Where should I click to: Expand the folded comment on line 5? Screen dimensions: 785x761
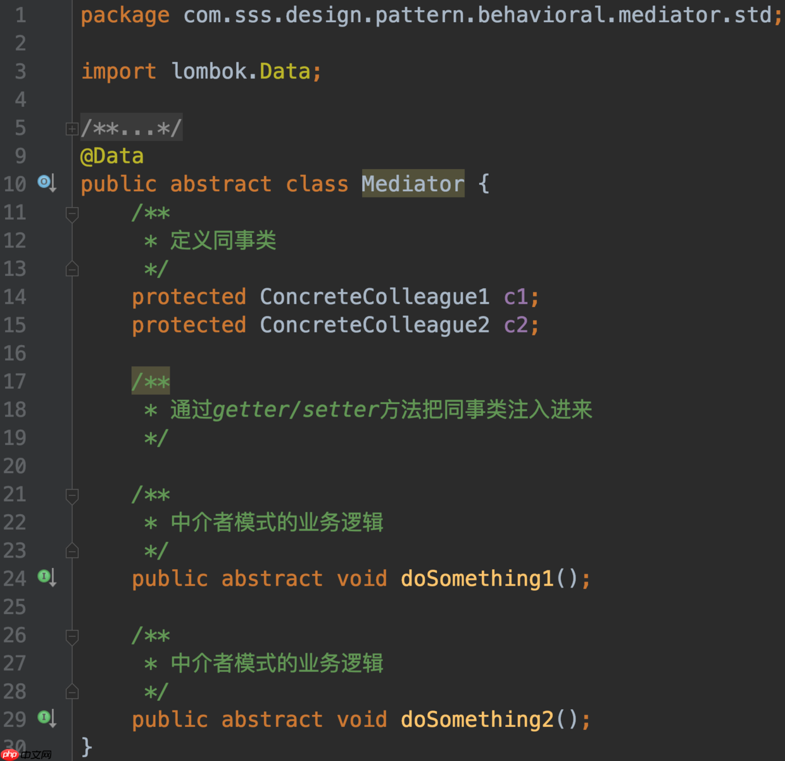coord(72,128)
